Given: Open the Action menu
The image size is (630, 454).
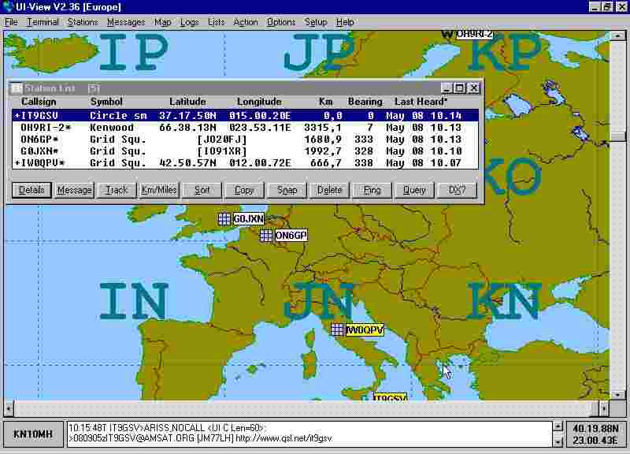Looking at the screenshot, I should pos(245,22).
